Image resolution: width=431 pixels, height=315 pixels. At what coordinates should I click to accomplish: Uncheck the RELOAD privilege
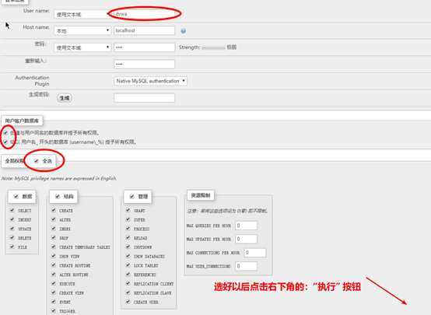pyautogui.click(x=128, y=237)
